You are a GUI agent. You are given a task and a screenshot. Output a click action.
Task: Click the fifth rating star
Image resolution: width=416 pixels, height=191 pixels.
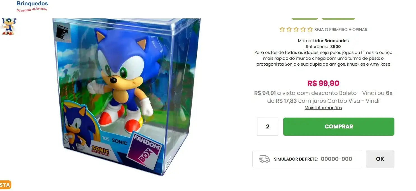(x=310, y=29)
